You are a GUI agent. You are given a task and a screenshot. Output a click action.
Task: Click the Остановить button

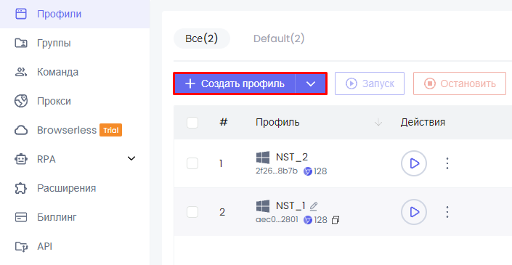[x=460, y=84]
